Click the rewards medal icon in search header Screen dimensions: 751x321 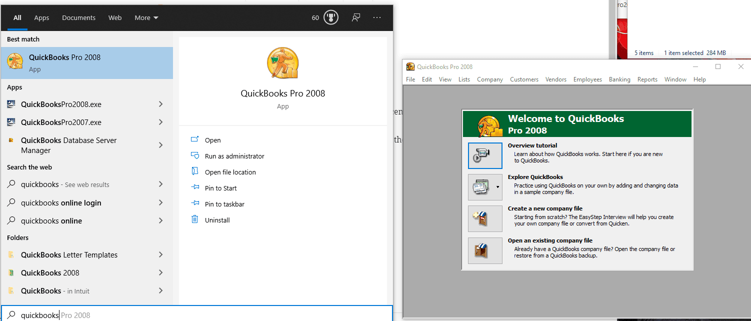(331, 17)
